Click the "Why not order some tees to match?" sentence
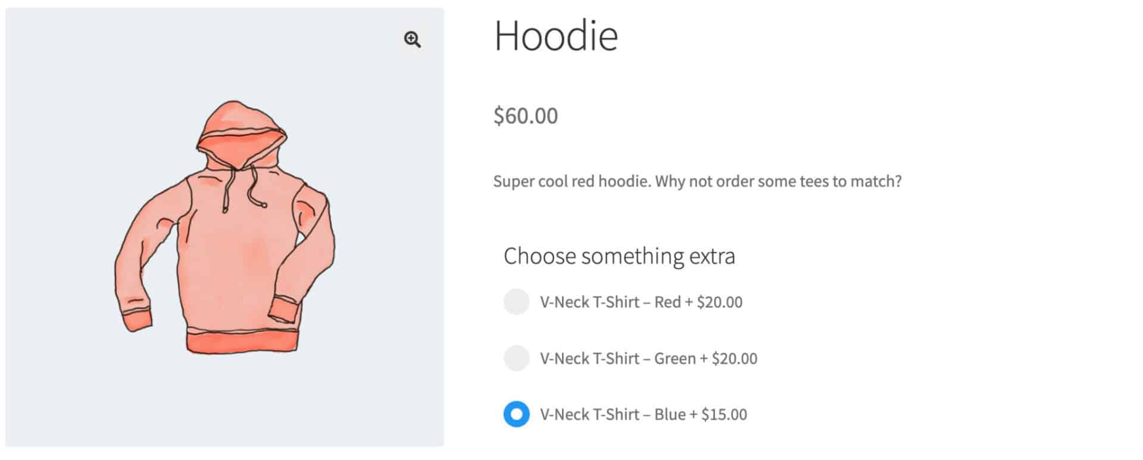This screenshot has height=460, width=1143. click(779, 181)
